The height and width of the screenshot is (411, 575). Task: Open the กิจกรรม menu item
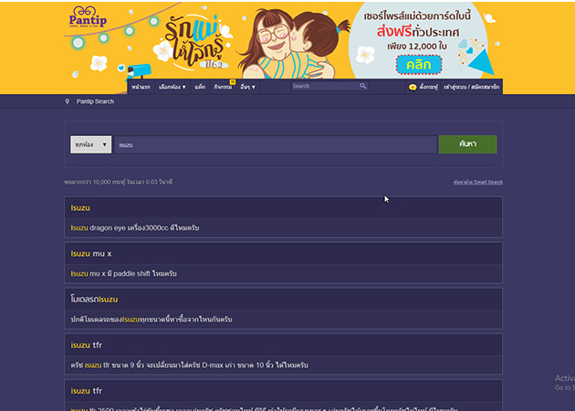[224, 87]
